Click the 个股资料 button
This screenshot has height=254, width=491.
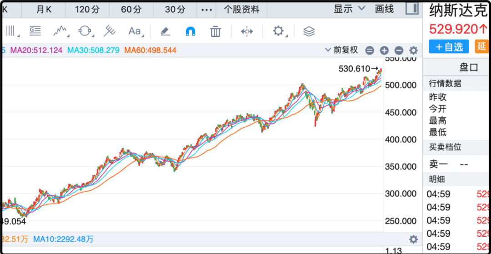click(x=241, y=10)
